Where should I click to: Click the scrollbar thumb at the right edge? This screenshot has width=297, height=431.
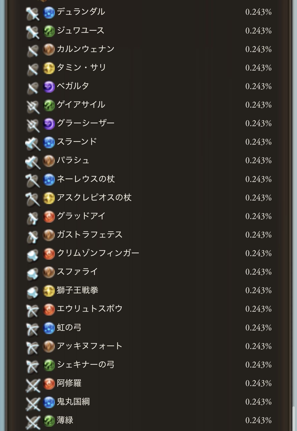294,419
